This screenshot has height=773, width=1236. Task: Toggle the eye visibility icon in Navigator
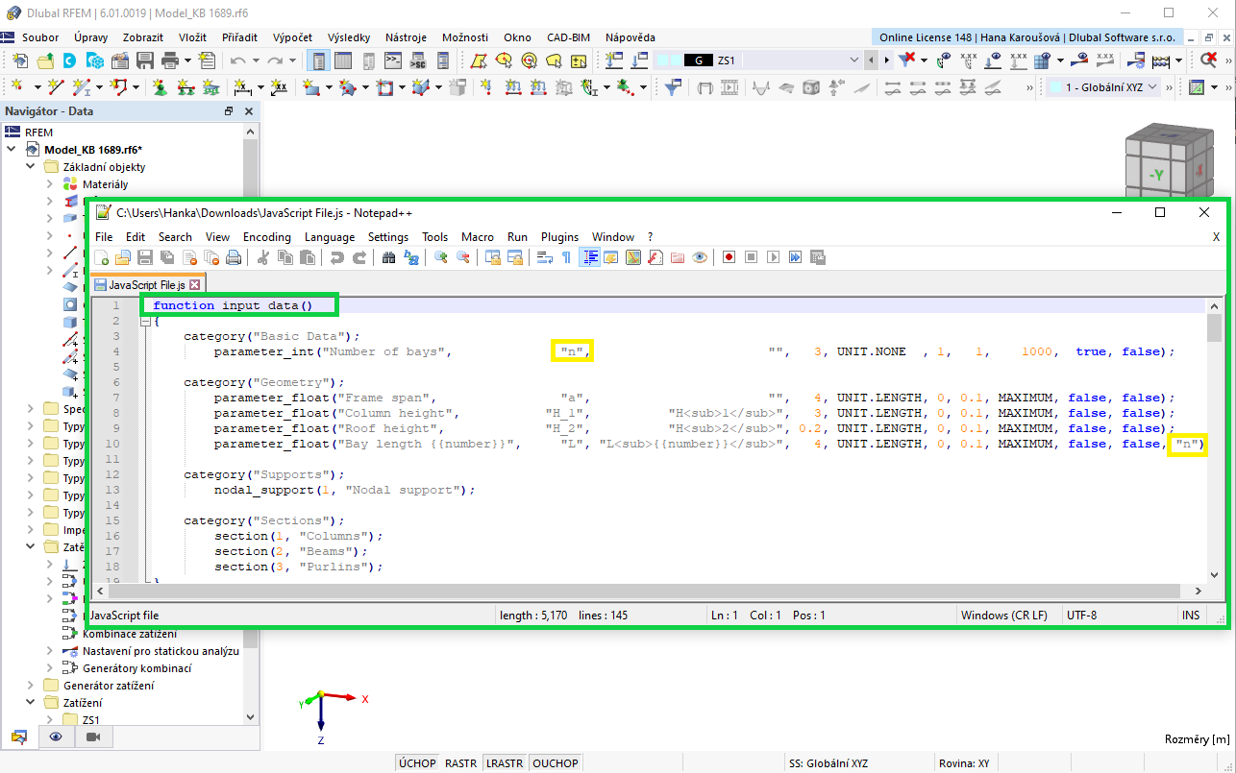click(x=56, y=737)
